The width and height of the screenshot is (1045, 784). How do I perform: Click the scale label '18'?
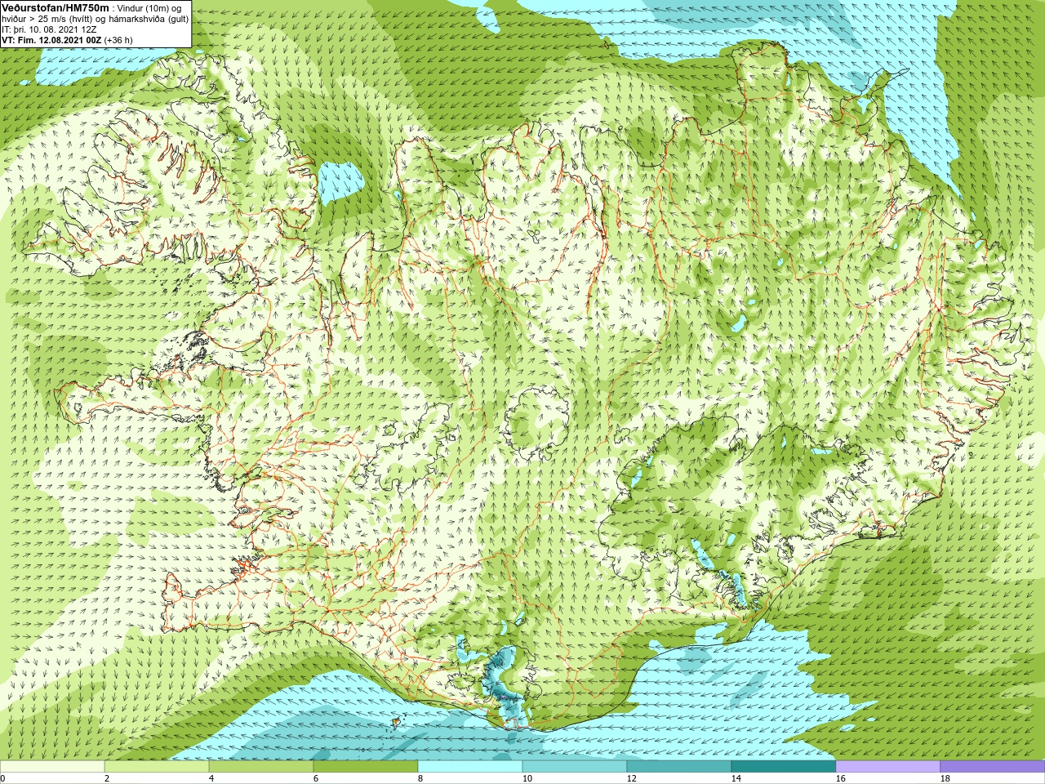[945, 778]
